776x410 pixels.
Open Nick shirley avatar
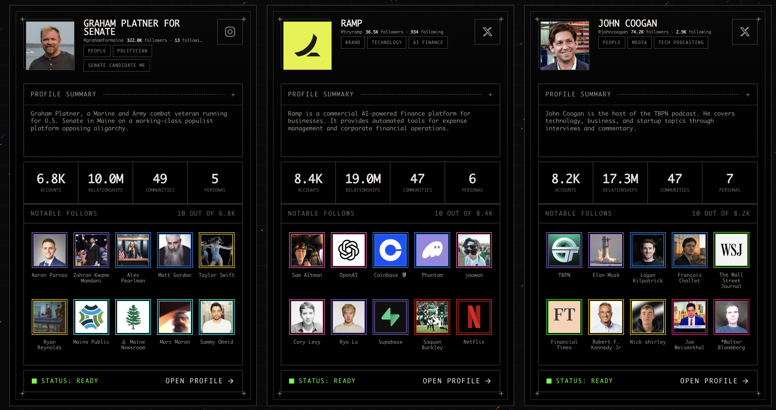[x=648, y=317]
